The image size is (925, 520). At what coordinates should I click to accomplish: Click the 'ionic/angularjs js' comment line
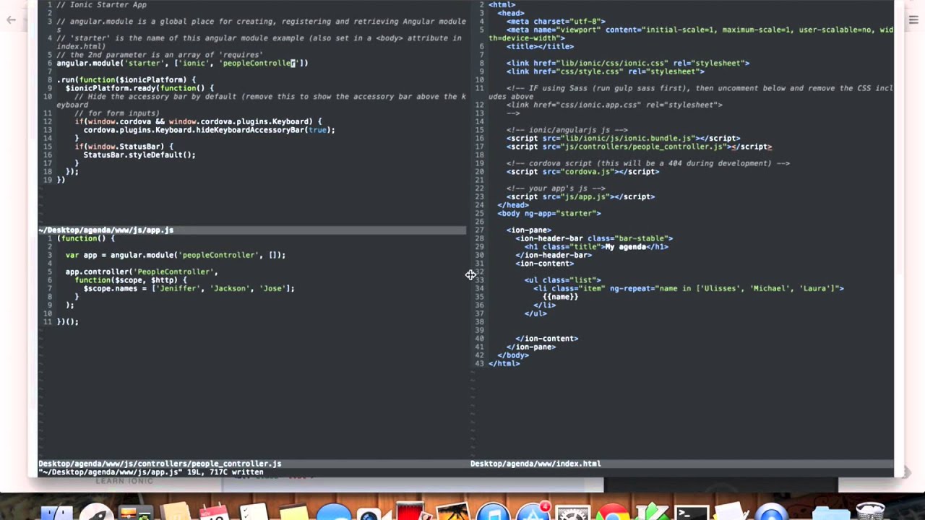[x=567, y=130]
